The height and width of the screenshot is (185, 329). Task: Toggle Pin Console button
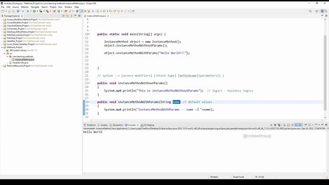[x=305, y=125]
